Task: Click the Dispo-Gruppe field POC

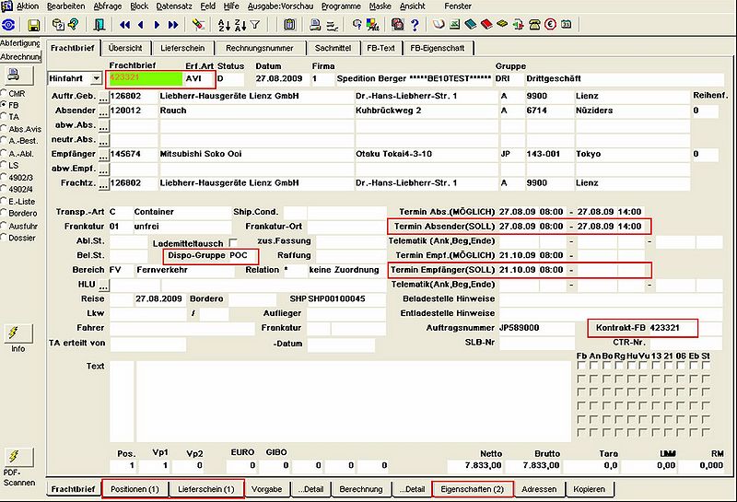Action: [x=242, y=255]
